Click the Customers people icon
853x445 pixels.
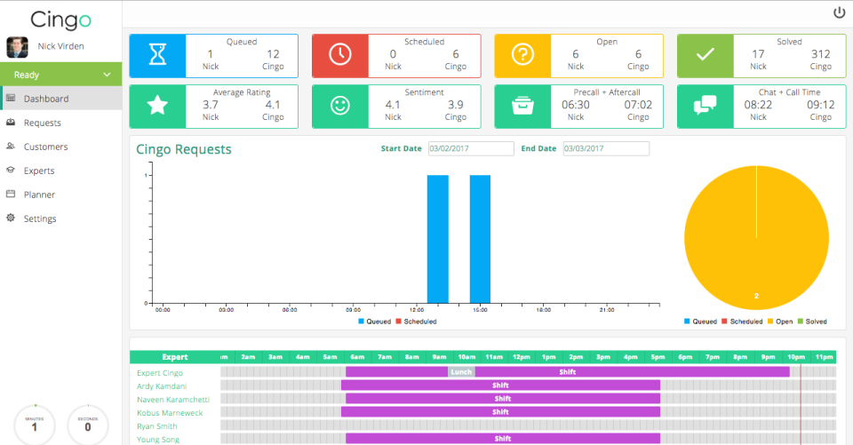point(11,146)
